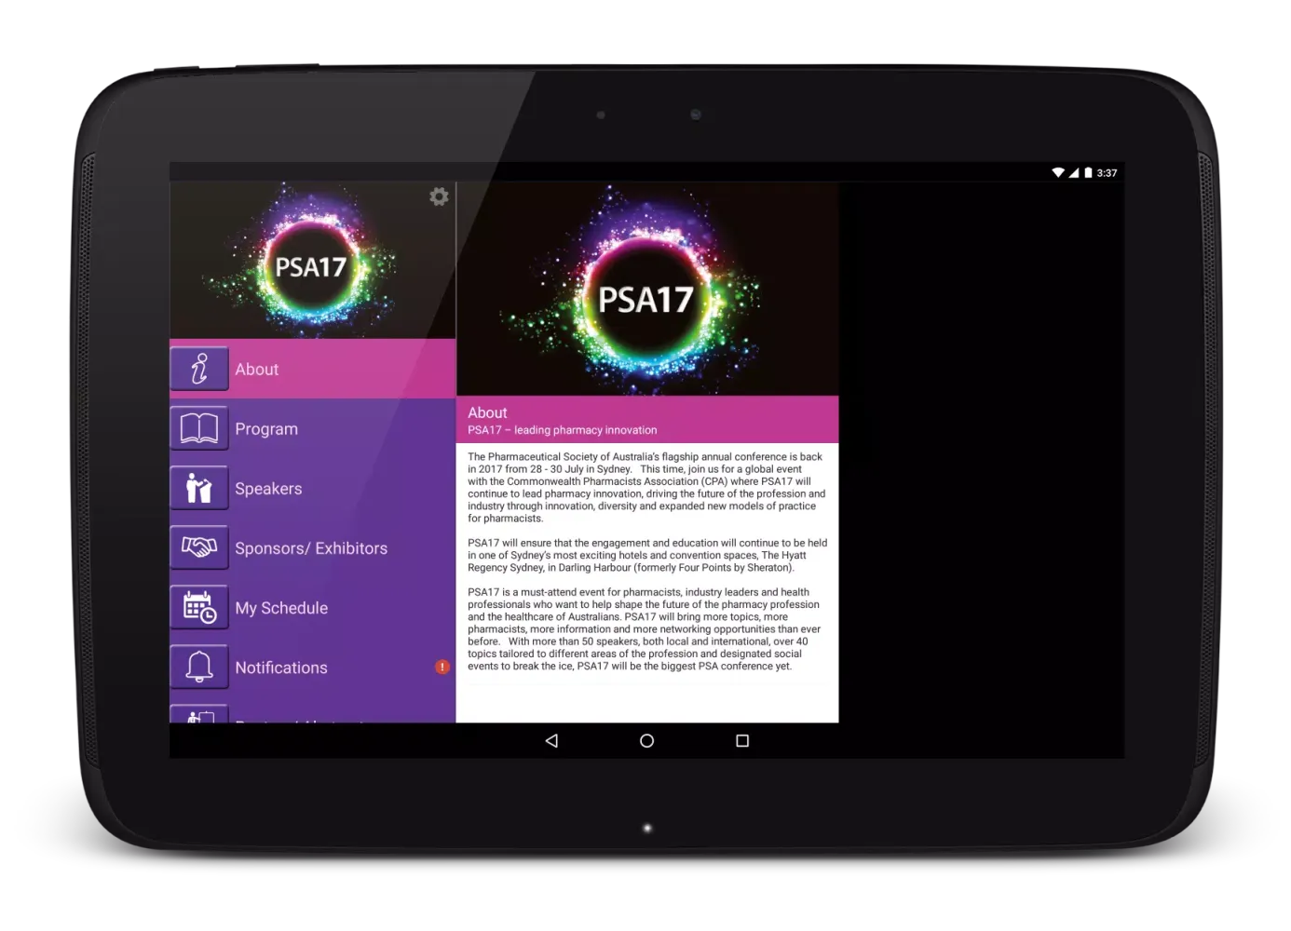This screenshot has width=1291, height=931.
Task: Open settings with the gear icon
Action: 439,196
